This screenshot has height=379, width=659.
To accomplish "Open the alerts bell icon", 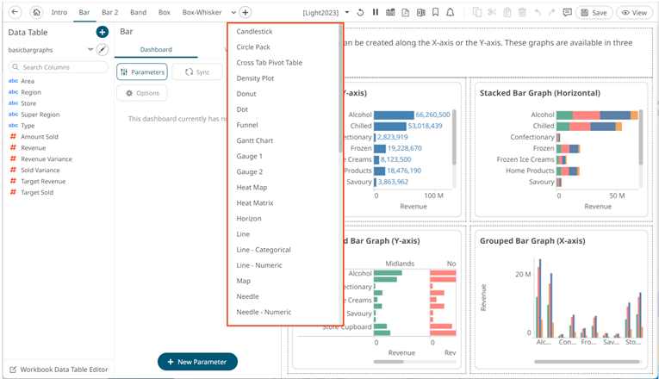I will click(x=450, y=13).
